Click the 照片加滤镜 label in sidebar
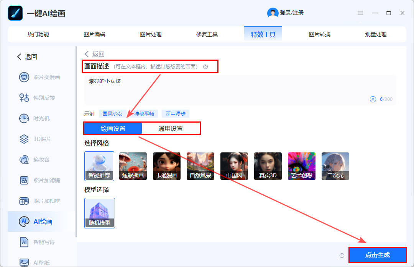Viewport: 414px width, 267px height. coord(47,180)
